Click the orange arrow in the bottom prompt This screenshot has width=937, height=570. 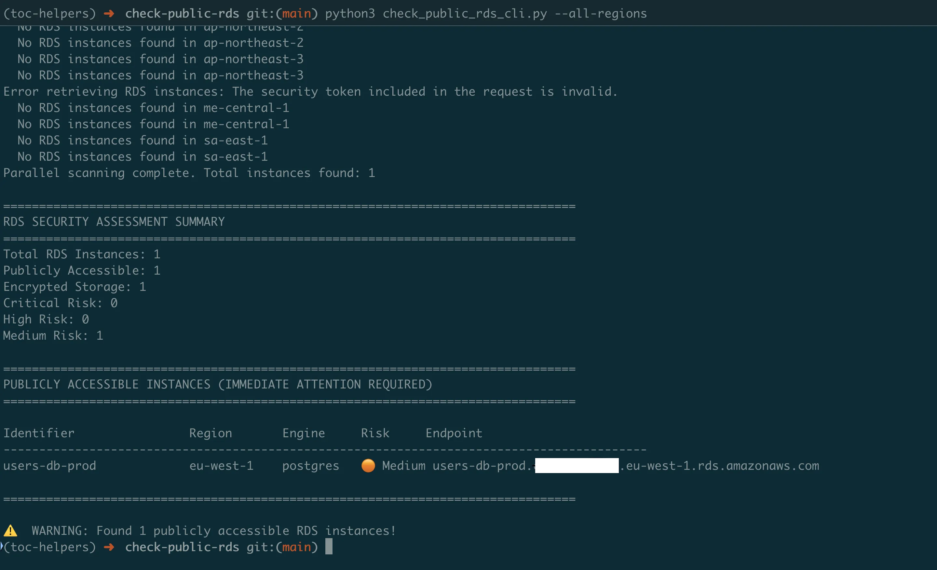109,547
